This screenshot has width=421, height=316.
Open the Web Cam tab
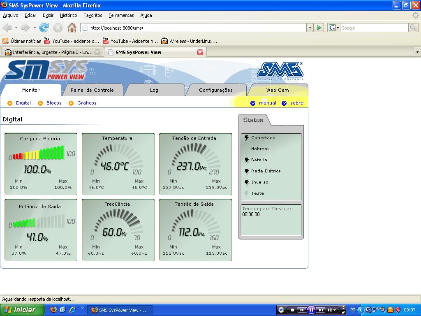[x=278, y=90]
